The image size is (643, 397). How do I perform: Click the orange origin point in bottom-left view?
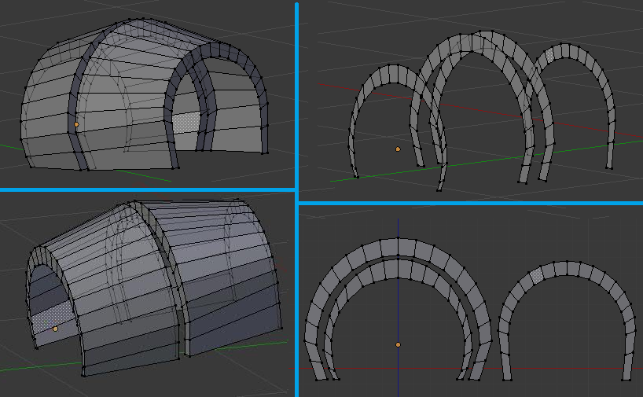point(56,329)
